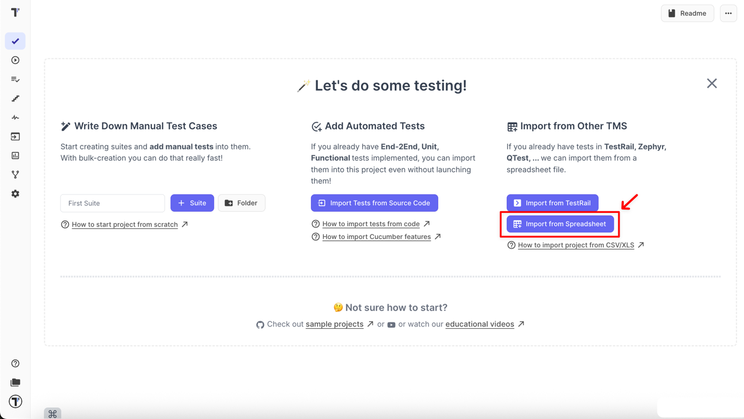Click the add Suite button
This screenshot has height=419, width=744.
tap(192, 203)
